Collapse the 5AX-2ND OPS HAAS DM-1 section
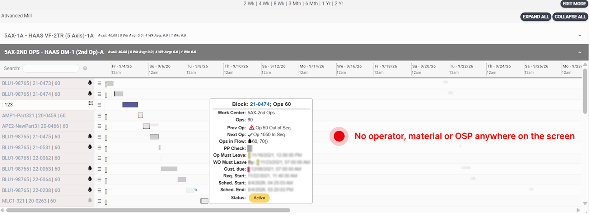 click(x=580, y=52)
